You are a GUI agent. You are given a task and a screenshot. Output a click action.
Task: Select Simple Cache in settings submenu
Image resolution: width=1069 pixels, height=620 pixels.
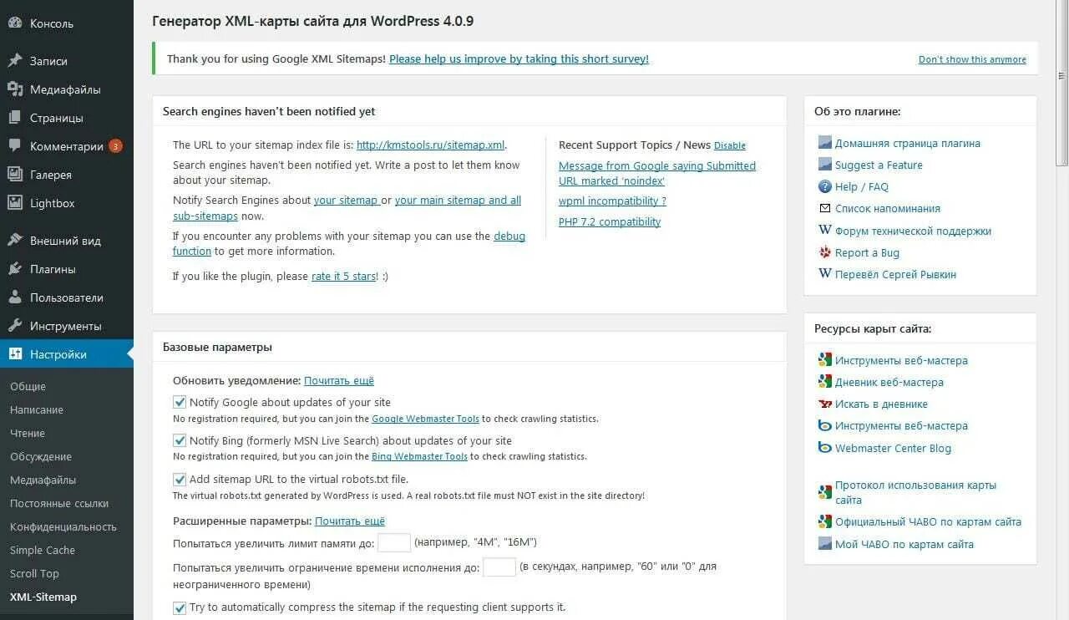tap(43, 550)
